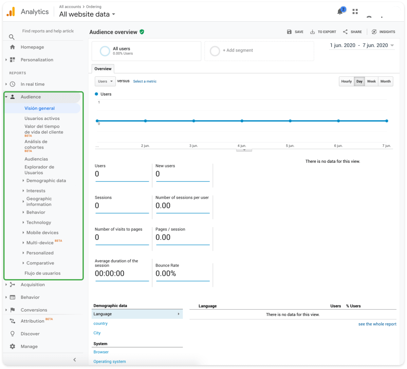Open the Google apps grid icon
Image resolution: width=407 pixels, height=369 pixels.
(x=355, y=11)
